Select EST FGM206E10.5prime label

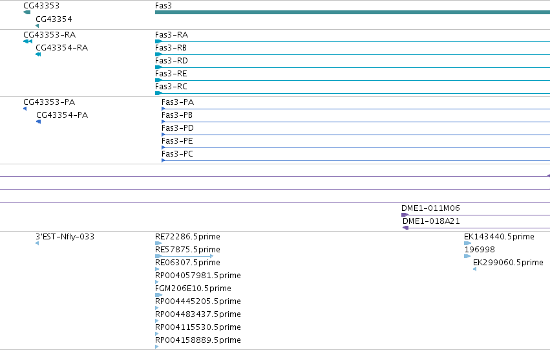tap(193, 289)
